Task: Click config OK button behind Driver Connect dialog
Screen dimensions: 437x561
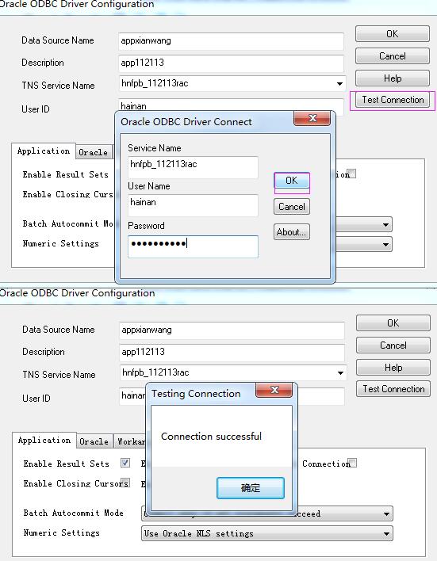Action: pos(393,33)
